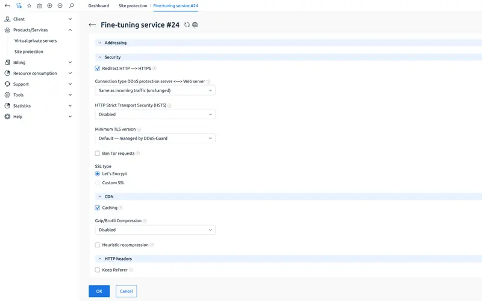Uncheck Redirect HTTP to HTTPS checkbox

(x=98, y=69)
